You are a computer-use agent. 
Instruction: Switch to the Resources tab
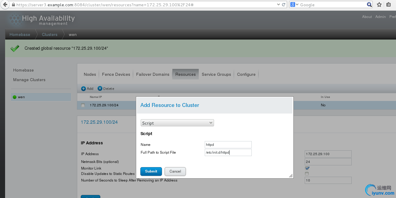click(x=186, y=74)
